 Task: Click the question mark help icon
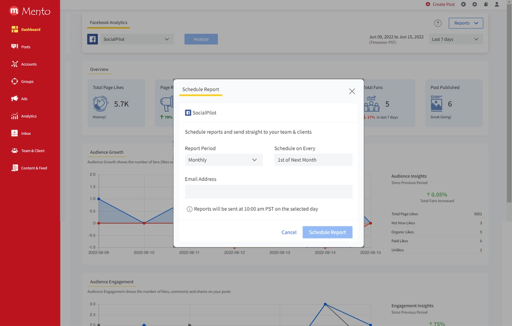coord(438,23)
